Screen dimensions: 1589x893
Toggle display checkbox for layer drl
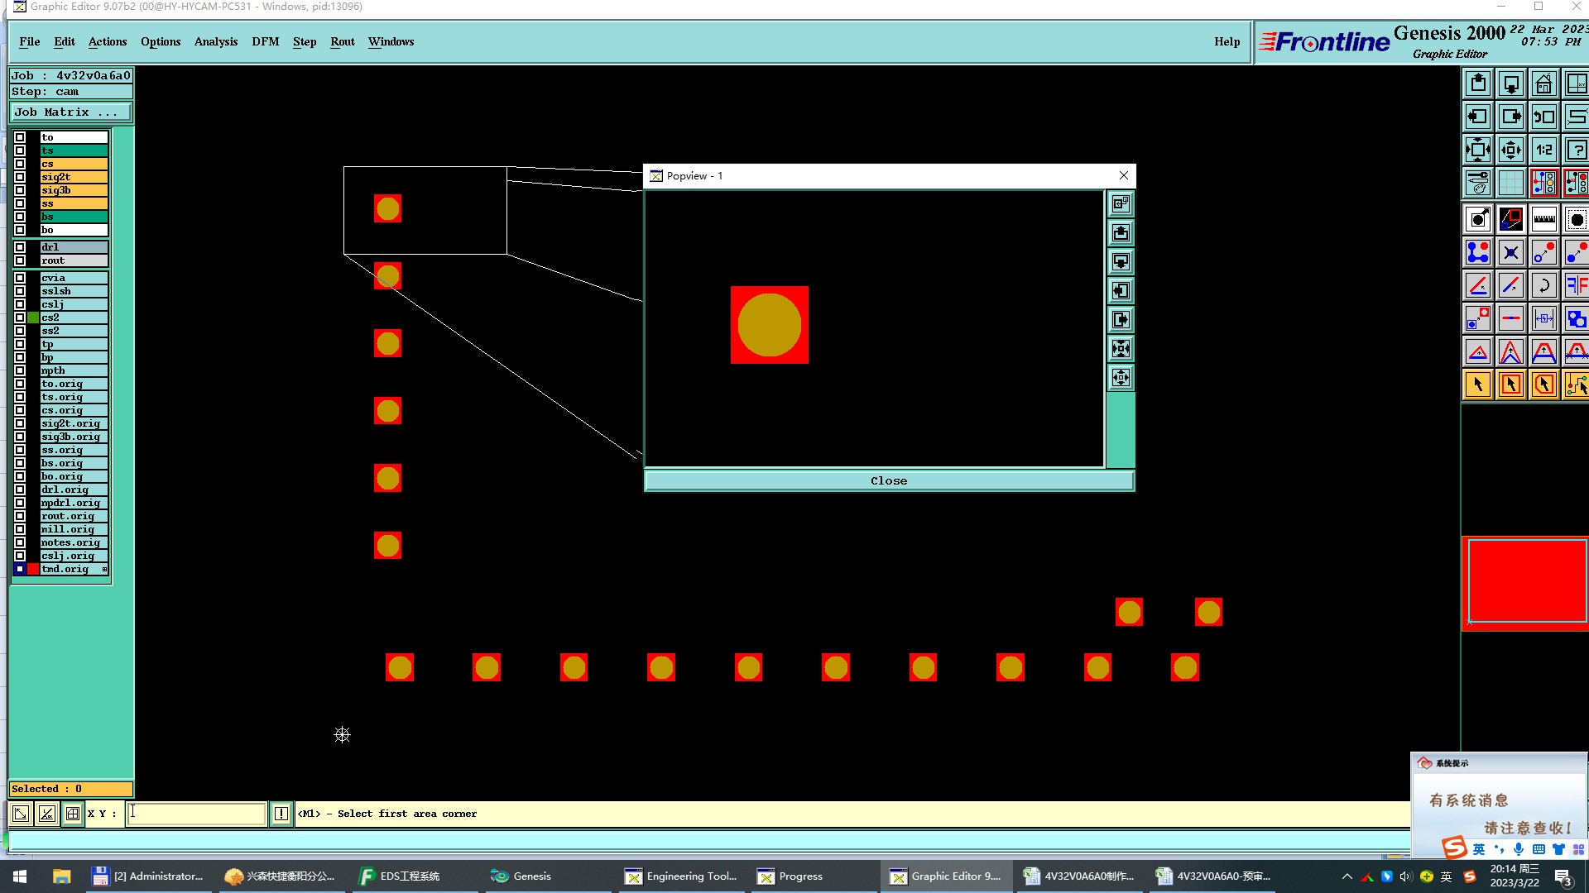[20, 247]
